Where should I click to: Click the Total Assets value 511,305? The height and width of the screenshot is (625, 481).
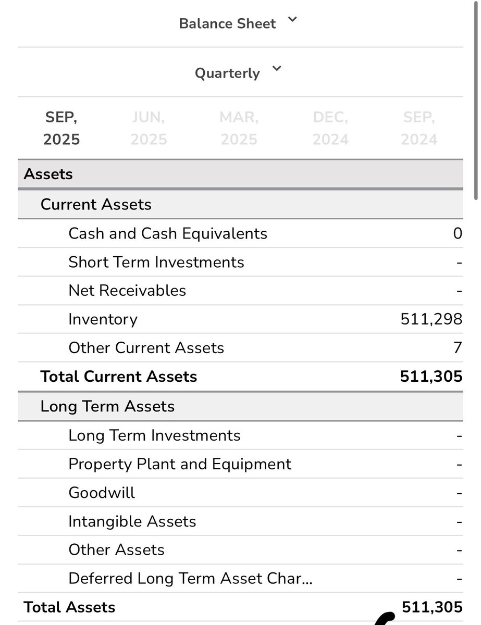pos(432,607)
